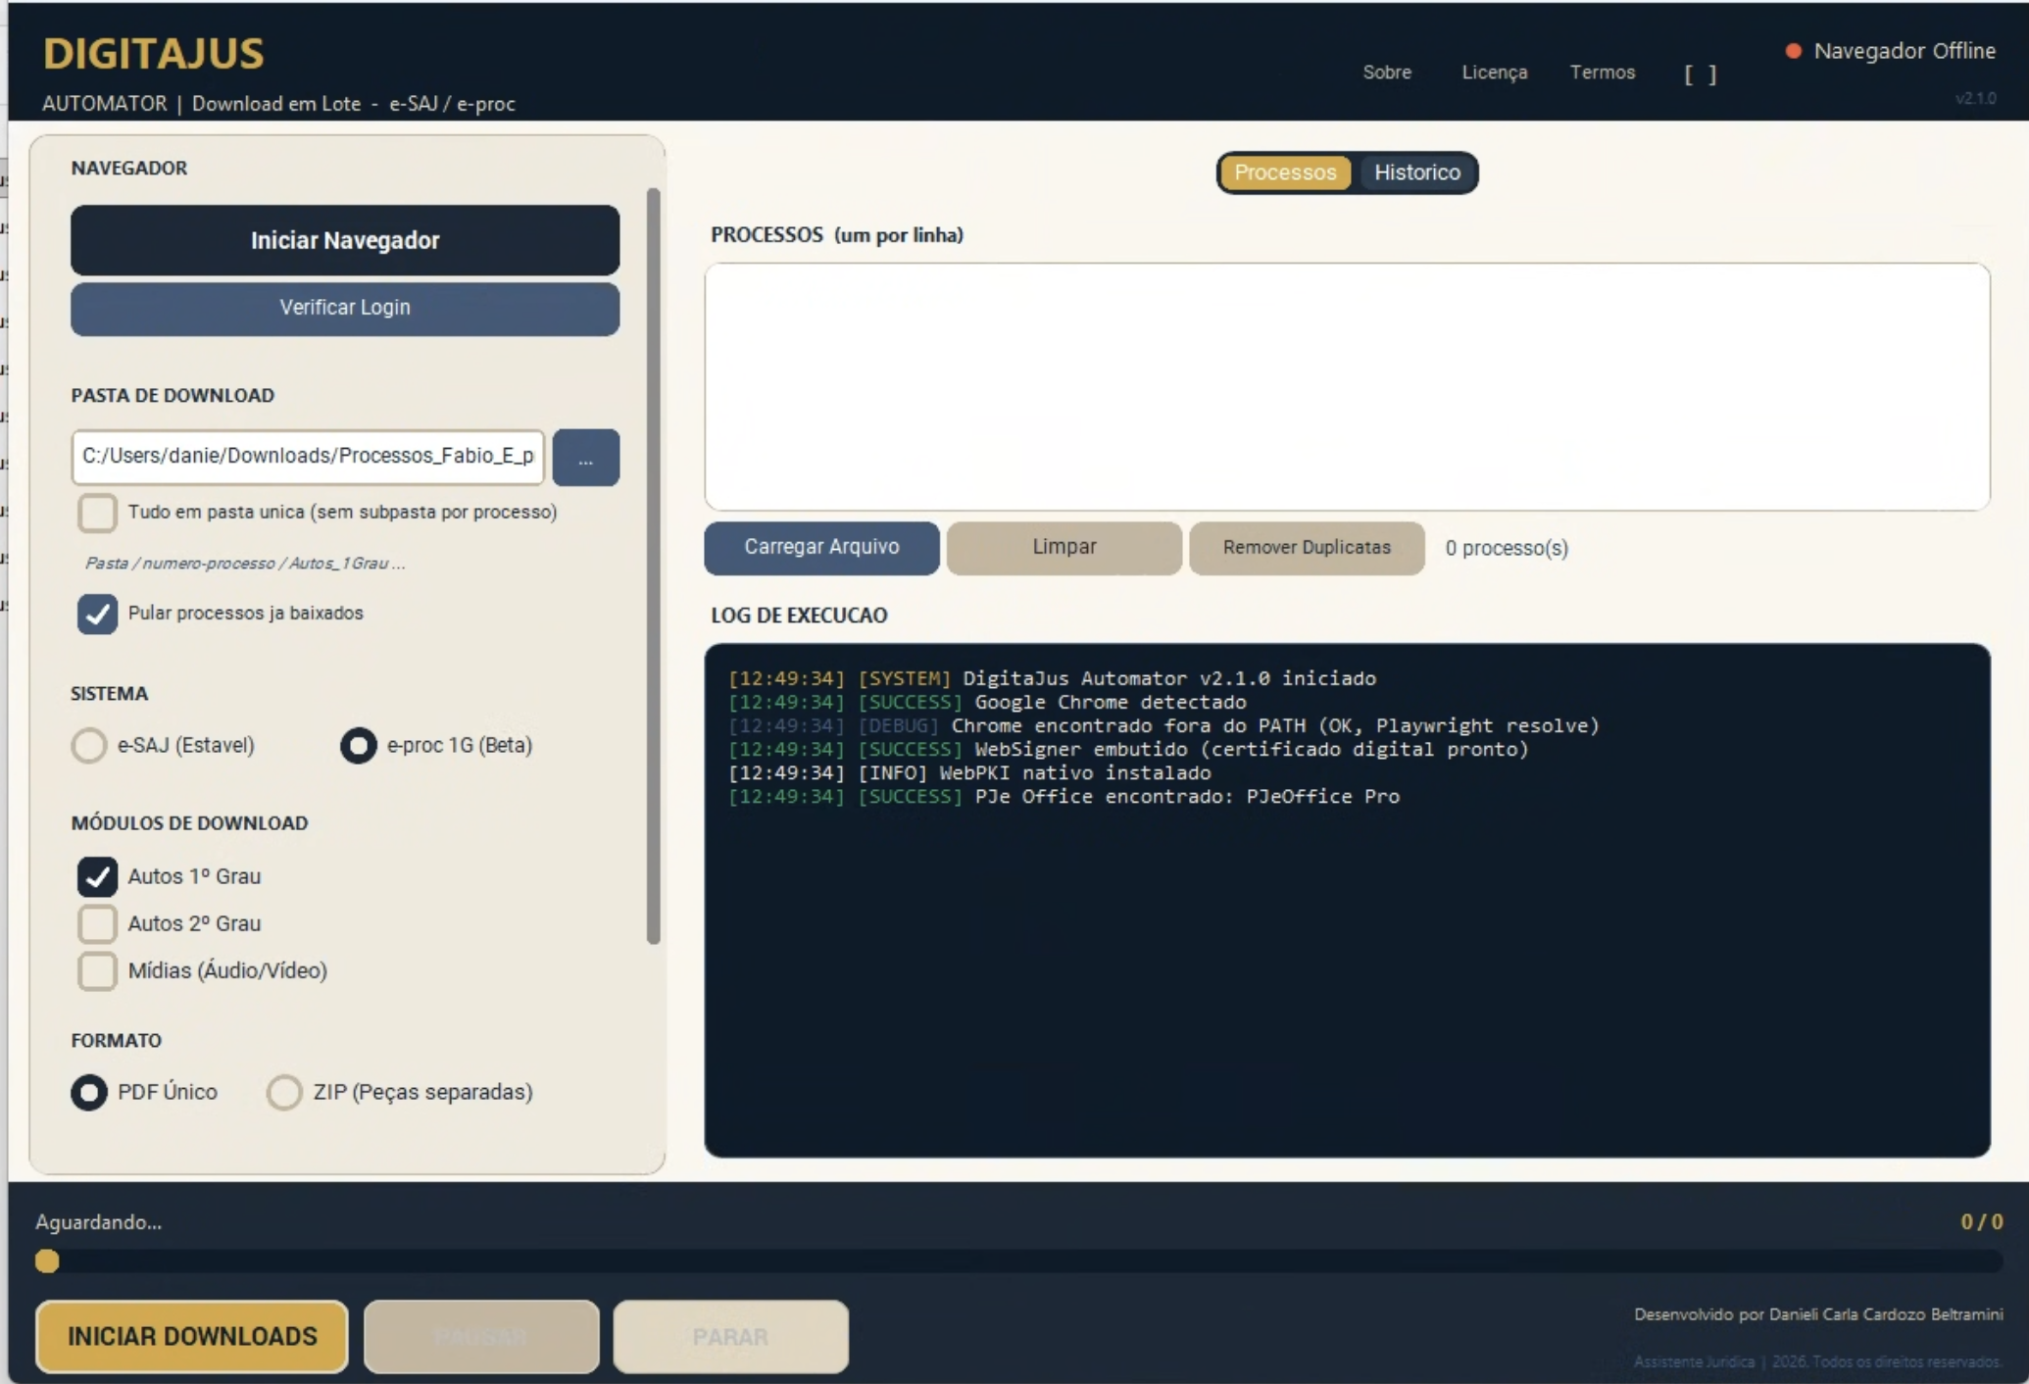The width and height of the screenshot is (2029, 1384).
Task: Click the 'v2.1.0' version label
Action: 1975,99
